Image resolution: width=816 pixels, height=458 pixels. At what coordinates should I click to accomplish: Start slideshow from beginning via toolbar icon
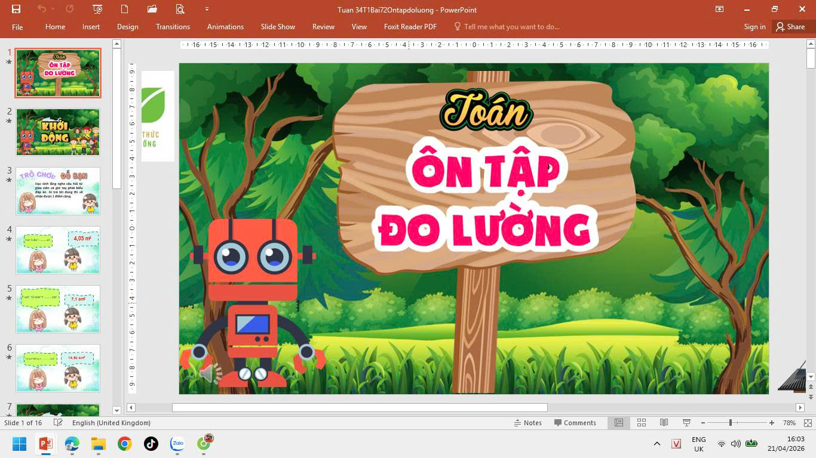(98, 9)
